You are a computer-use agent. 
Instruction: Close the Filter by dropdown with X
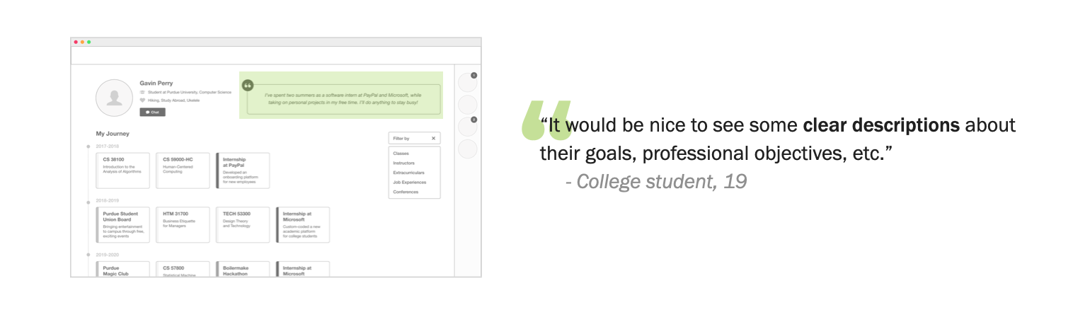(x=434, y=139)
